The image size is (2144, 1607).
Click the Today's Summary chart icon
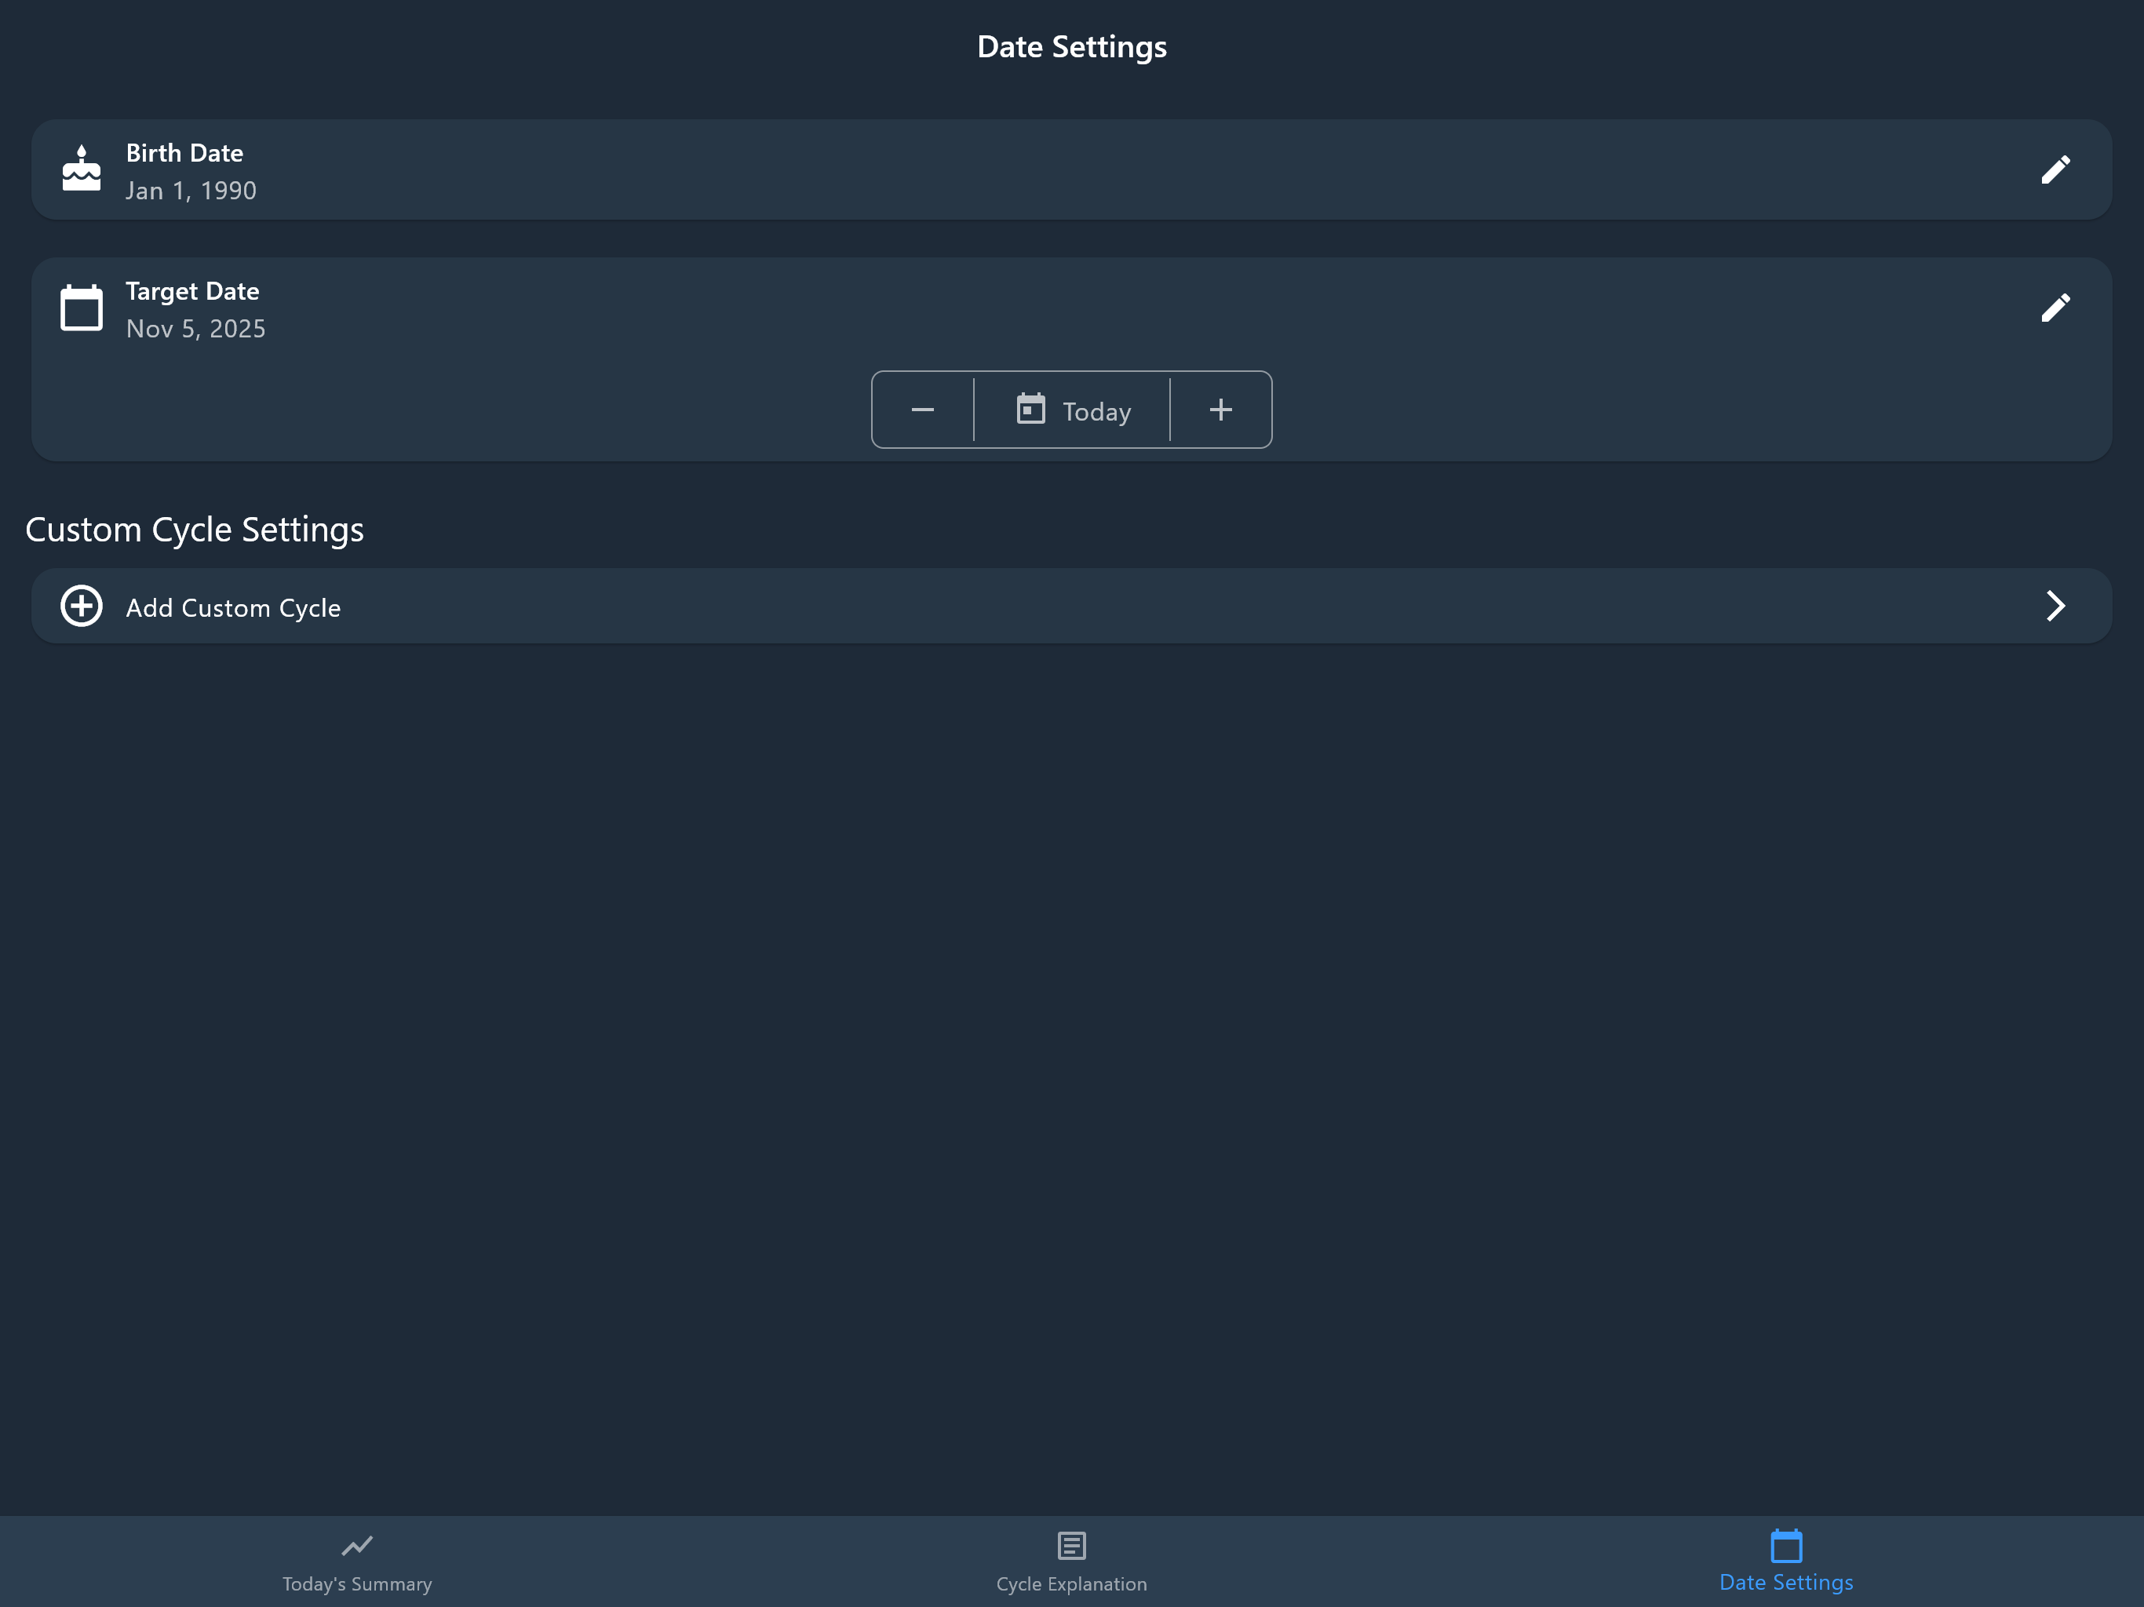tap(357, 1545)
